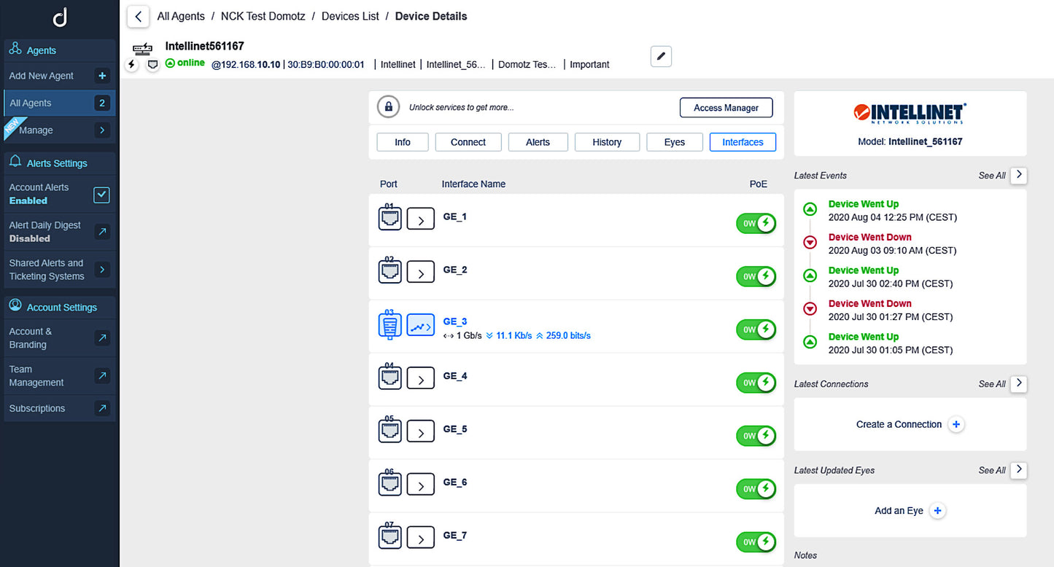This screenshot has height=567, width=1054.
Task: Disable PoE on the GE_4 port
Action: click(x=756, y=383)
